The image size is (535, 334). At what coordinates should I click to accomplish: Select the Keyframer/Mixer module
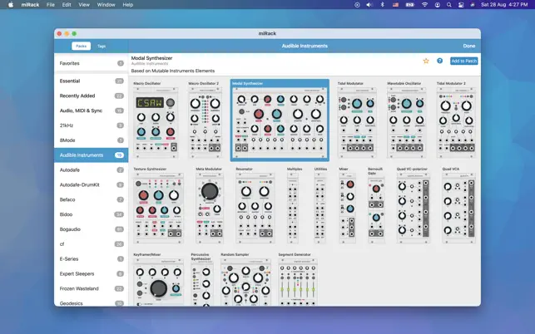[x=158, y=282]
